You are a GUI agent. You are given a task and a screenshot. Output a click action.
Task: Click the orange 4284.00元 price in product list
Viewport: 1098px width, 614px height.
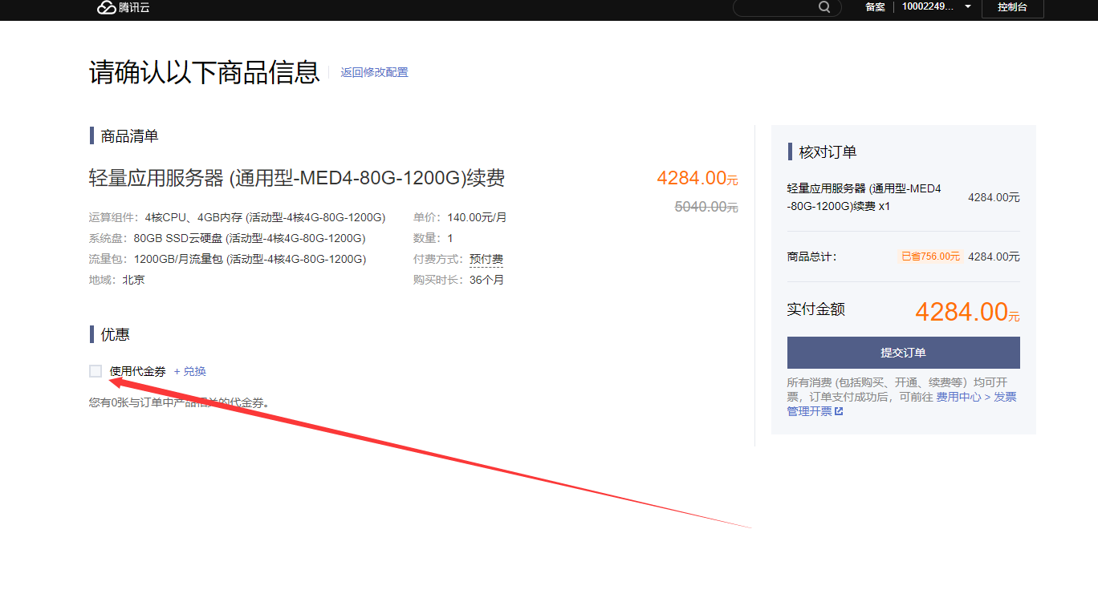coord(697,178)
